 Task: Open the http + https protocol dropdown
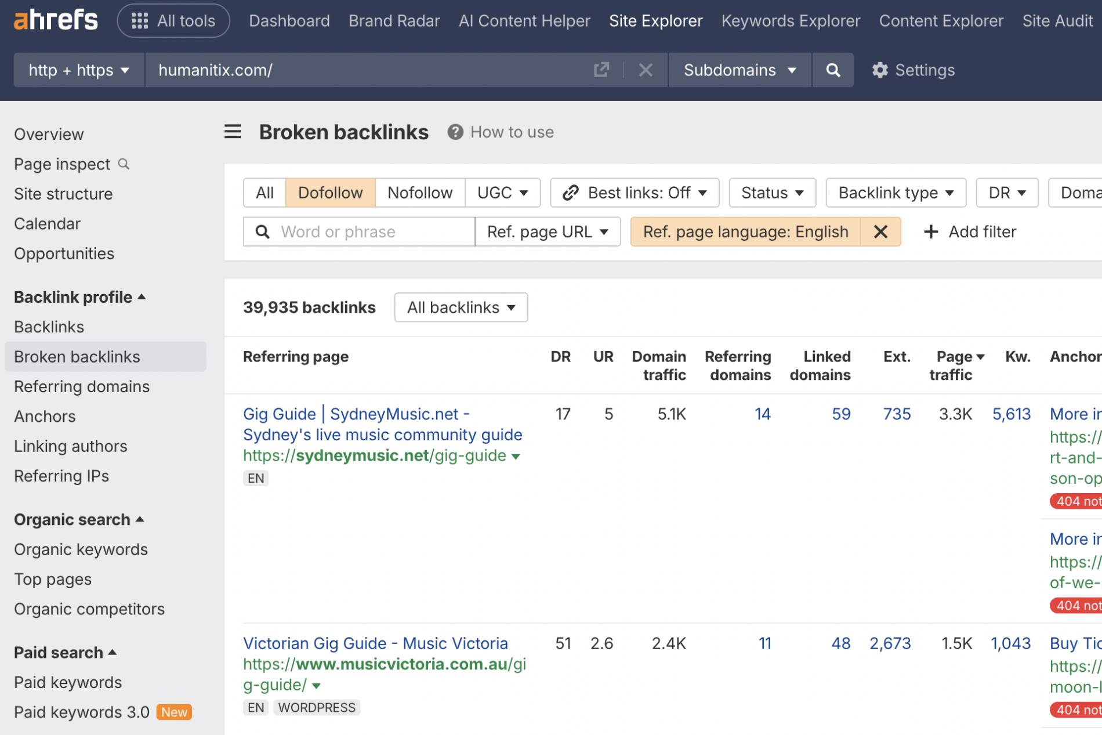pyautogui.click(x=79, y=70)
